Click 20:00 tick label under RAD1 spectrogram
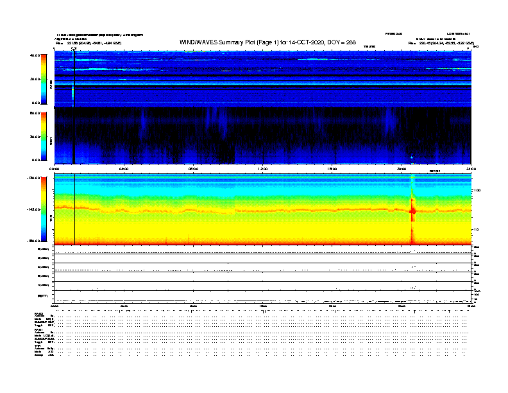The image size is (508, 393). coord(402,169)
